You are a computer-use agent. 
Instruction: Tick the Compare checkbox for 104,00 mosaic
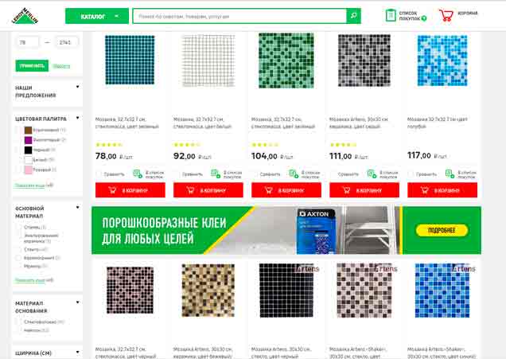(x=255, y=174)
